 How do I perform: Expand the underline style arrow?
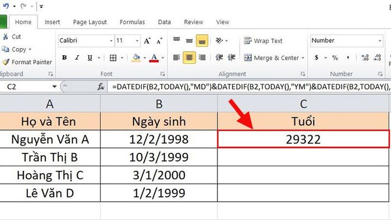(x=99, y=58)
